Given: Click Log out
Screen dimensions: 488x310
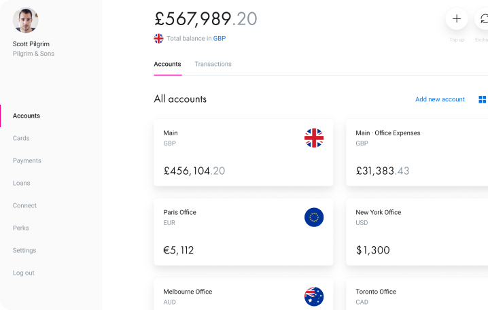Looking at the screenshot, I should [x=23, y=273].
